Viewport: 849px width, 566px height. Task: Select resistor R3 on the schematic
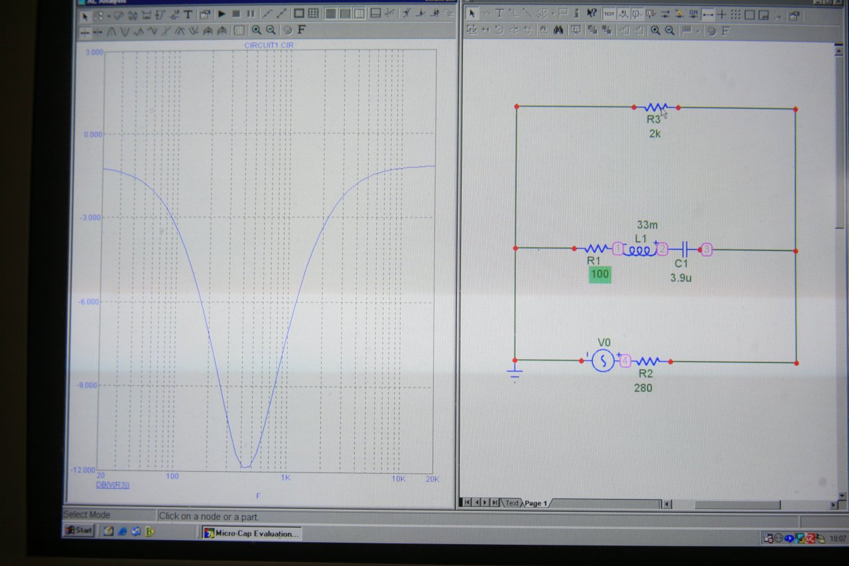[655, 107]
